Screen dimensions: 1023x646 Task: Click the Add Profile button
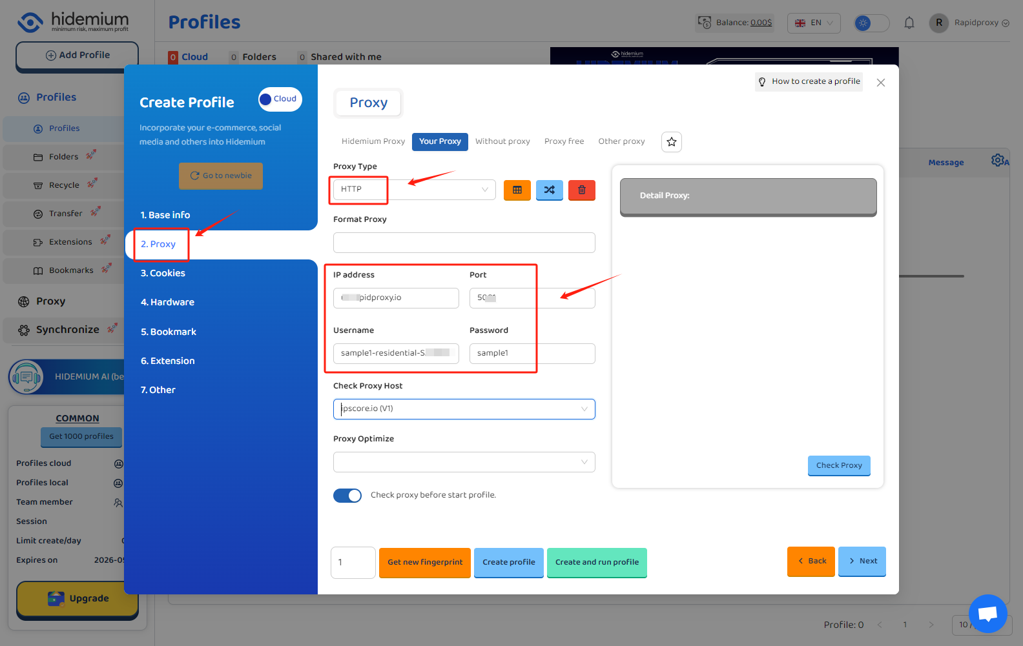tap(77, 56)
